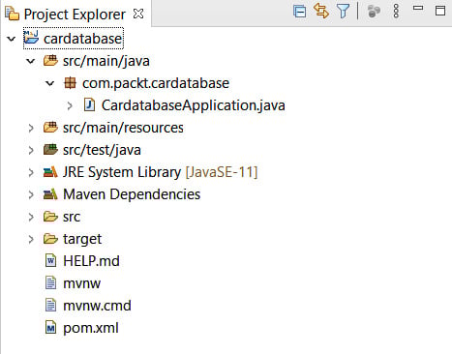Expand the target folder
The image size is (452, 354).
point(31,239)
